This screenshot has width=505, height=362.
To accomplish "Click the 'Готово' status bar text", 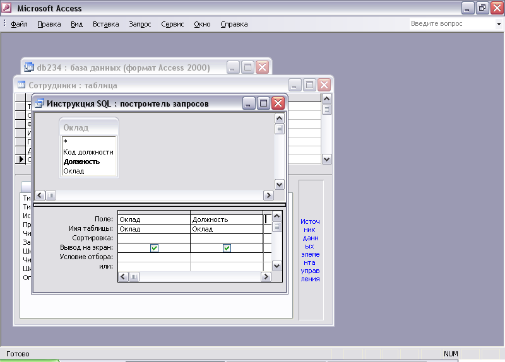I will pos(18,354).
